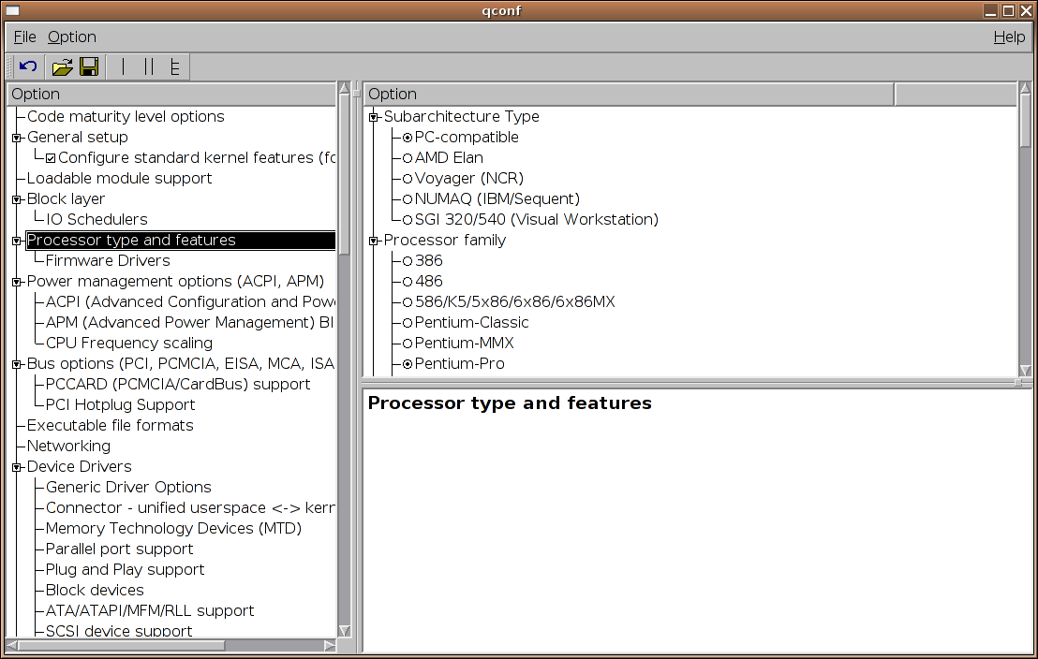Select Connector unified userspace item
1038x659 pixels.
190,507
